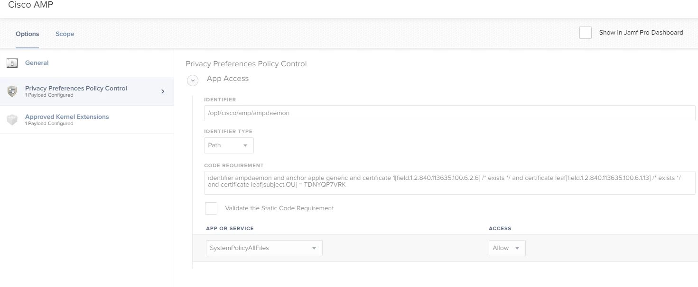Check Validate the Static Code Requirement

(211, 208)
